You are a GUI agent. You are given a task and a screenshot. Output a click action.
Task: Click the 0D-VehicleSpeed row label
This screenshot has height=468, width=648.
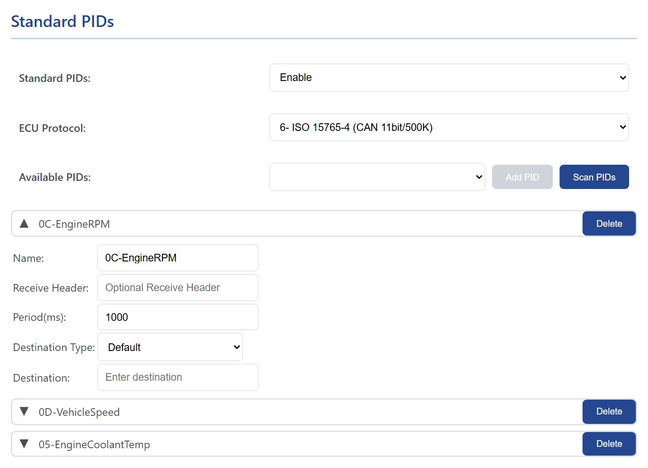tap(79, 412)
